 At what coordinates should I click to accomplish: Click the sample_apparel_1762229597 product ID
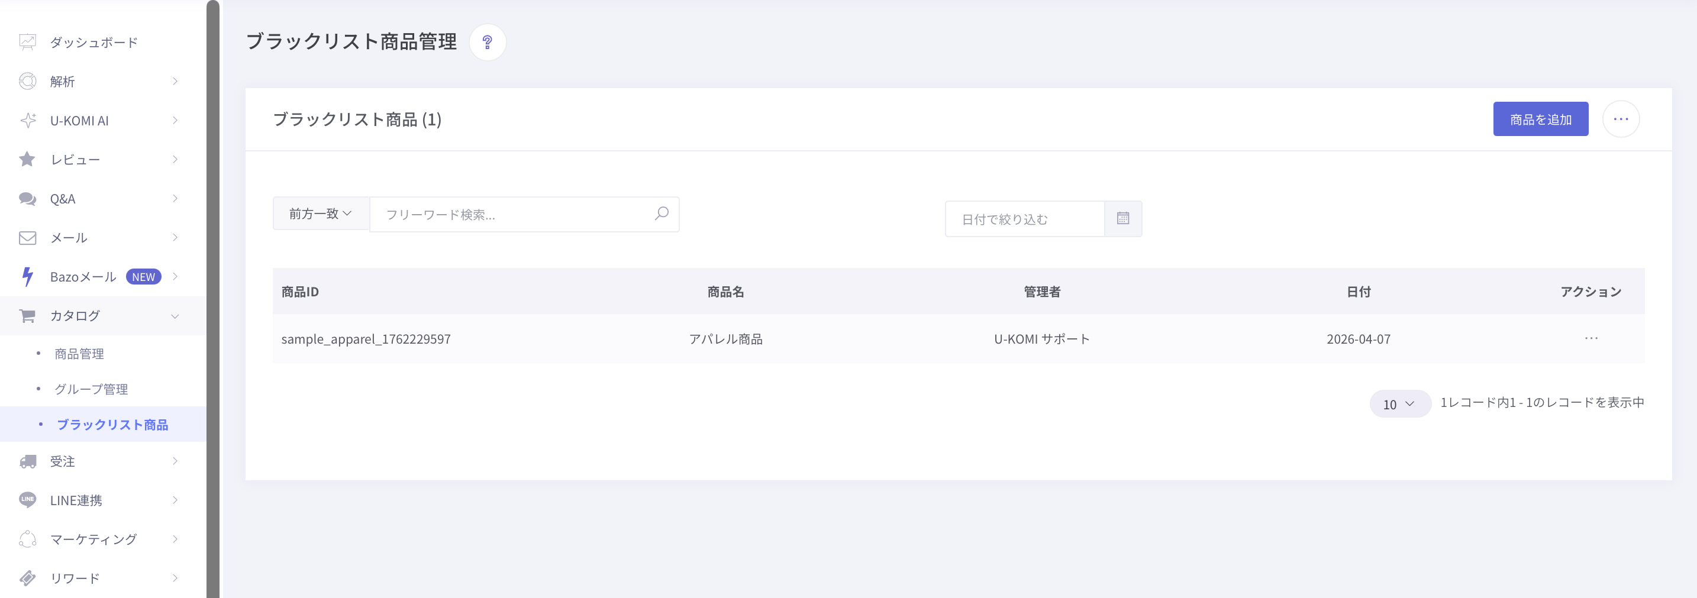click(x=366, y=339)
